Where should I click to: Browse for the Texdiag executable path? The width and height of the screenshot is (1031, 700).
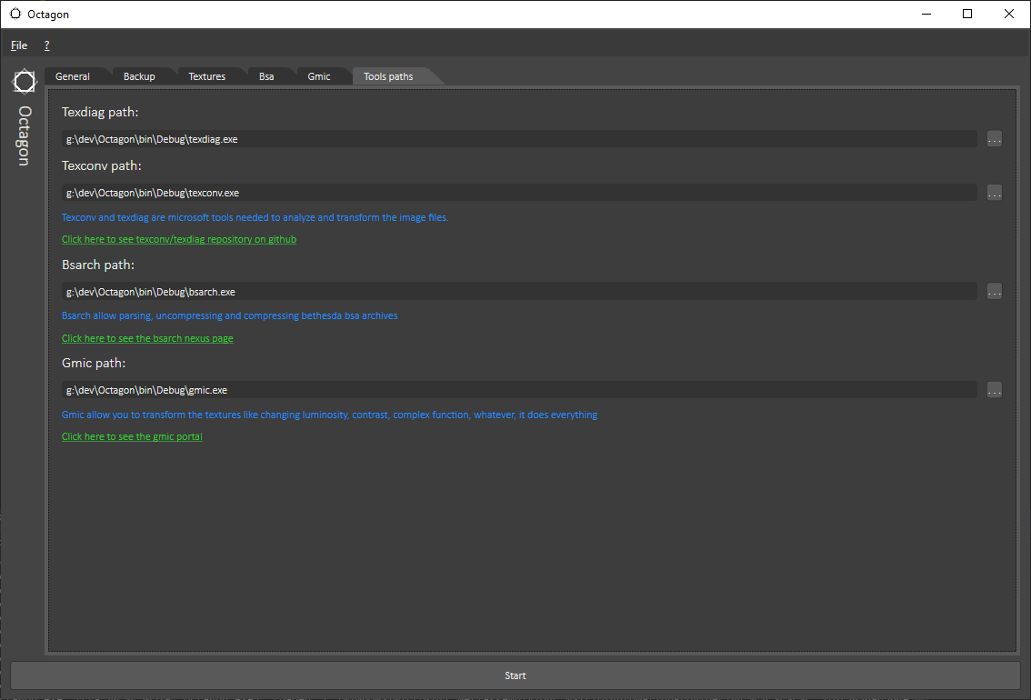coord(994,139)
